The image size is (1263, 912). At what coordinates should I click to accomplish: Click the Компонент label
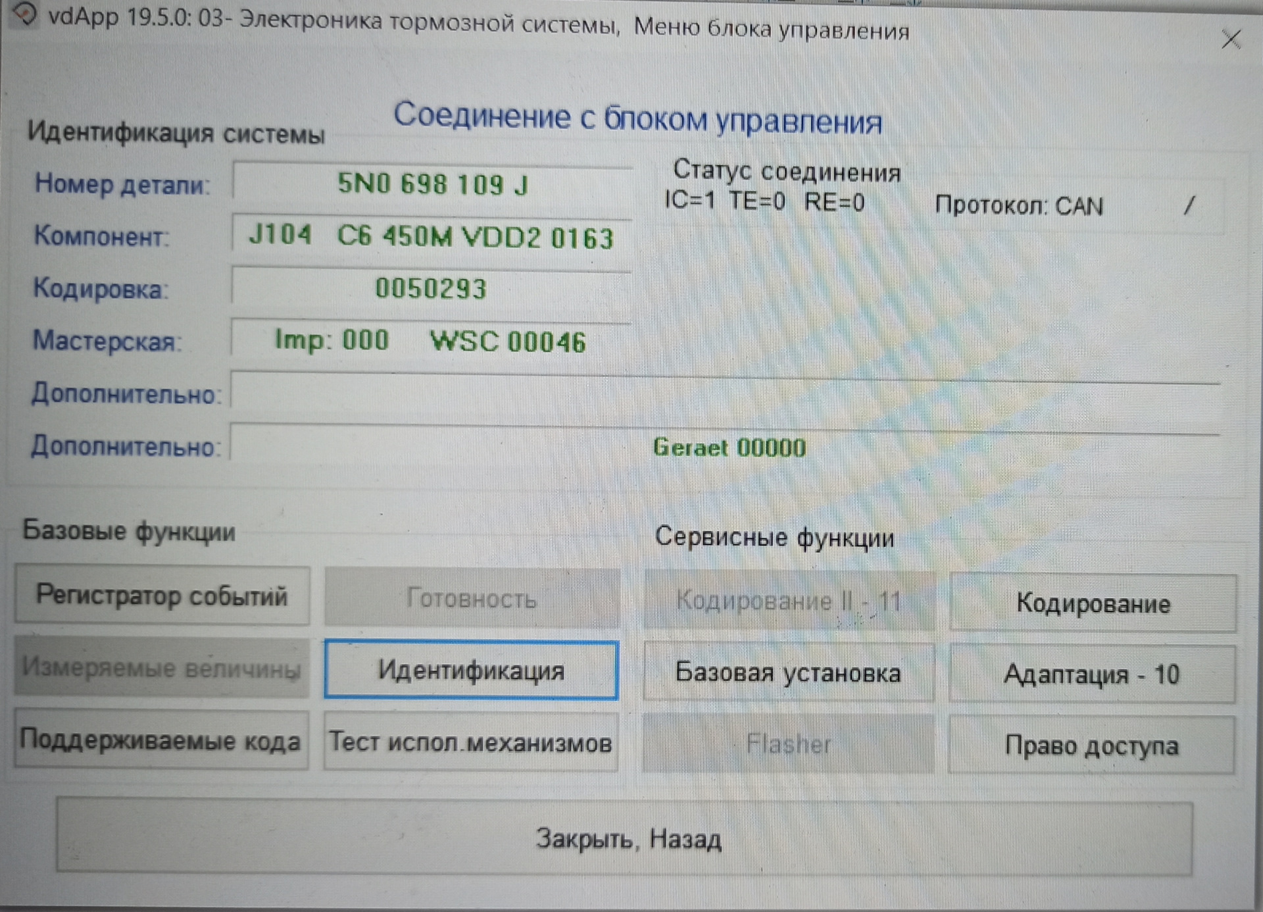(x=101, y=236)
